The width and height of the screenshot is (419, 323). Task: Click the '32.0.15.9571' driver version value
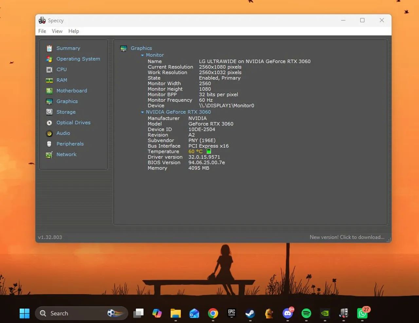tap(204, 157)
